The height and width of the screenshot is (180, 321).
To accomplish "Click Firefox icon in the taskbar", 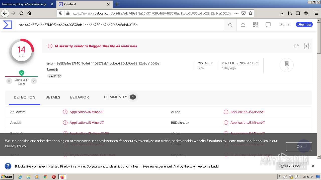I will click(62, 177).
